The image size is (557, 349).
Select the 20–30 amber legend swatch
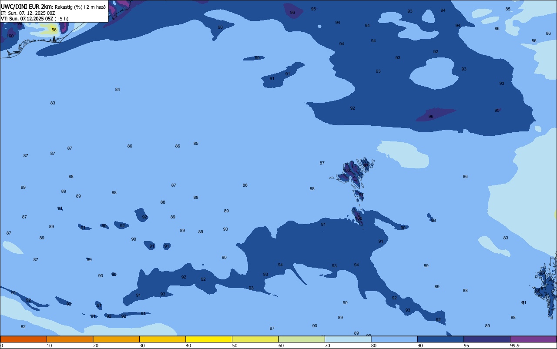[116, 339]
